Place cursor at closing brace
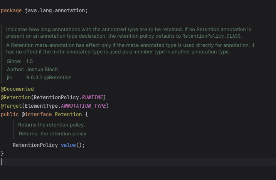Screen dimensions: 276x180 (2, 153)
